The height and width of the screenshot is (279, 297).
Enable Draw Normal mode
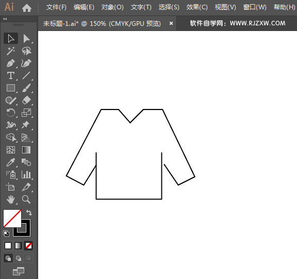[8, 258]
